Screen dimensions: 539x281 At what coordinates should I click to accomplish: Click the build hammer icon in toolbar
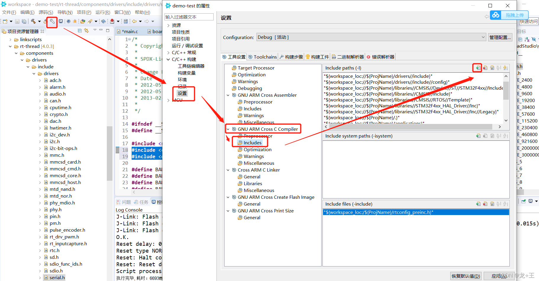click(x=33, y=21)
